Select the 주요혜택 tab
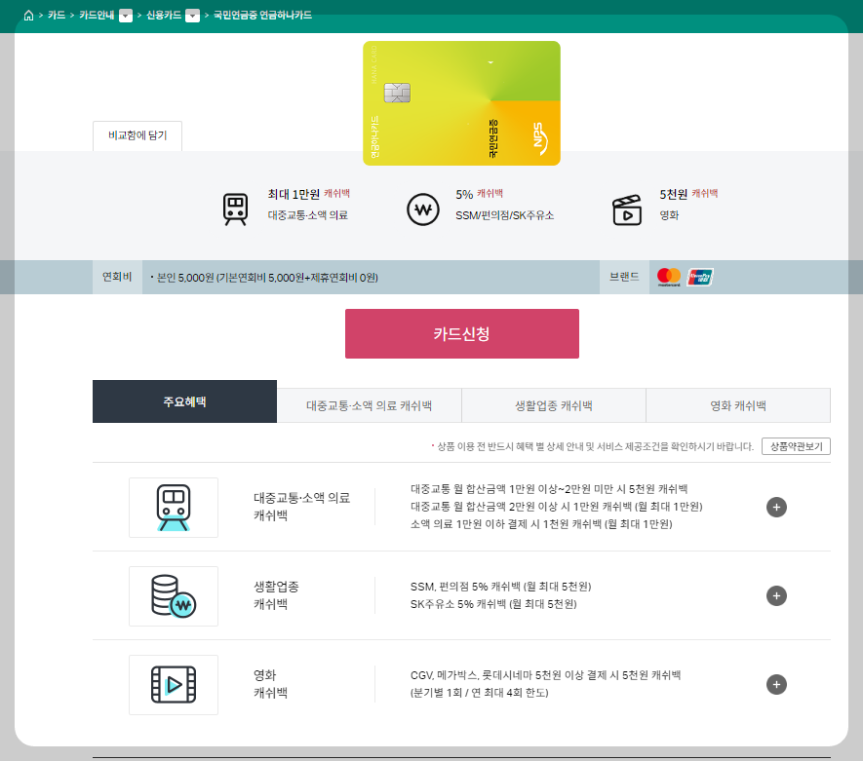The image size is (863, 761). (x=184, y=401)
